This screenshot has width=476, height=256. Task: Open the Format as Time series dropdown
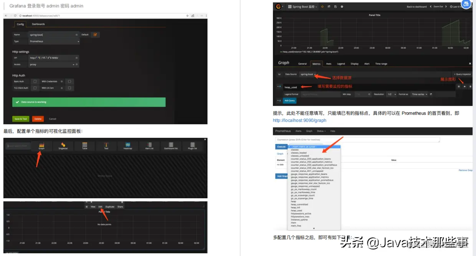(x=419, y=94)
